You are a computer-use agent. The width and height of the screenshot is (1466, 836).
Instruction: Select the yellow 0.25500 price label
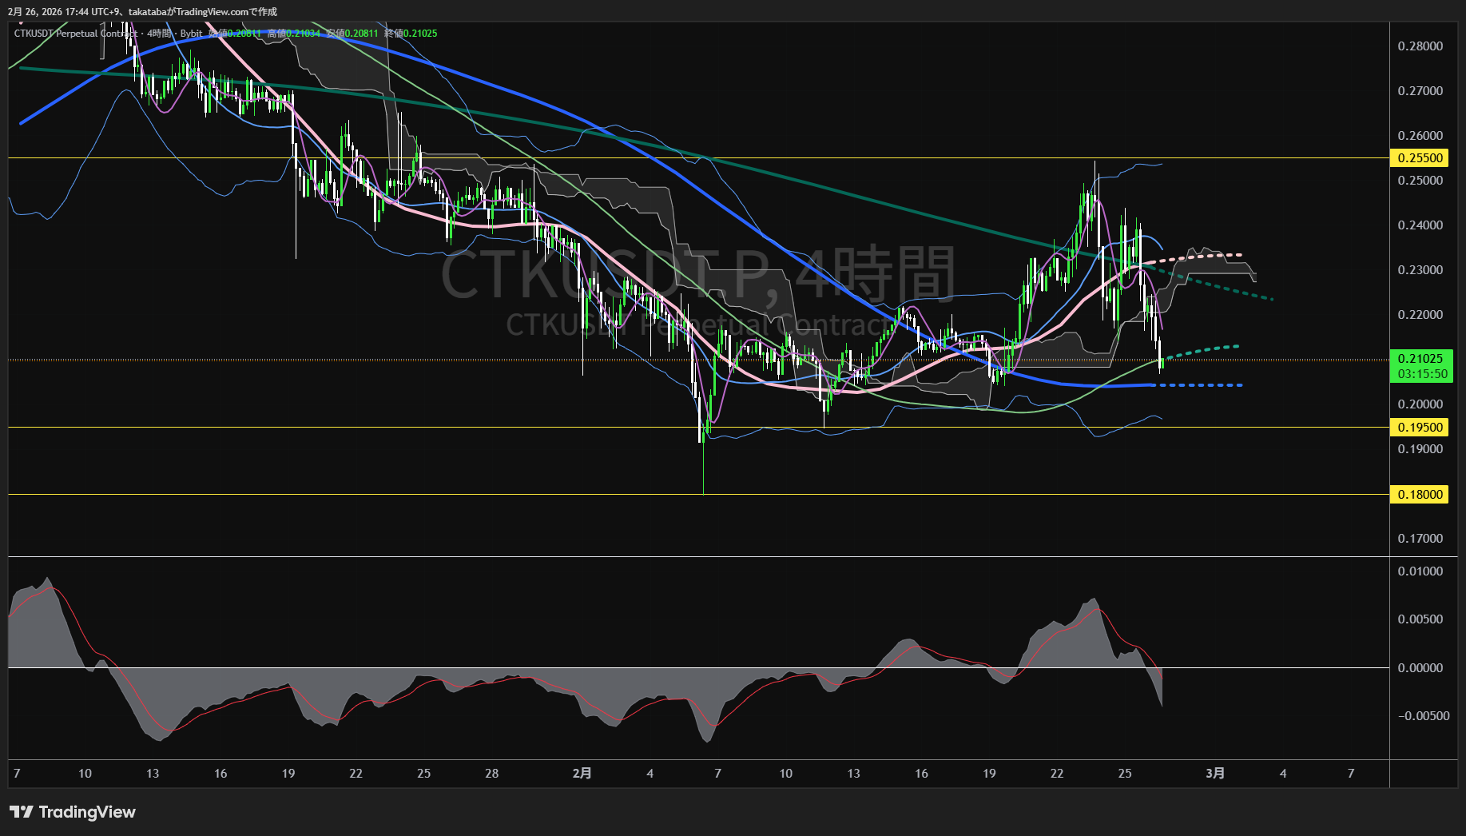click(1420, 158)
